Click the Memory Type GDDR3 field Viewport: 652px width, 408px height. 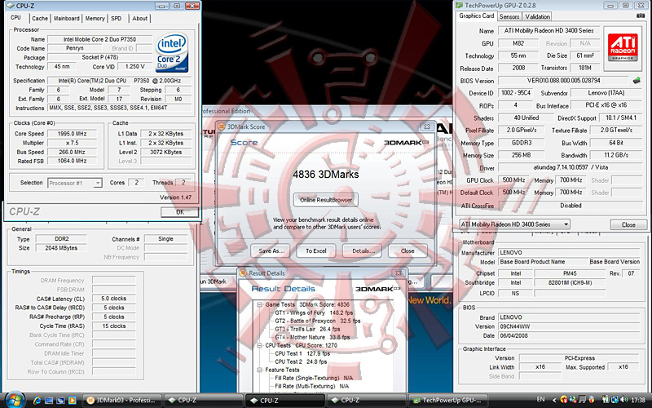point(522,143)
